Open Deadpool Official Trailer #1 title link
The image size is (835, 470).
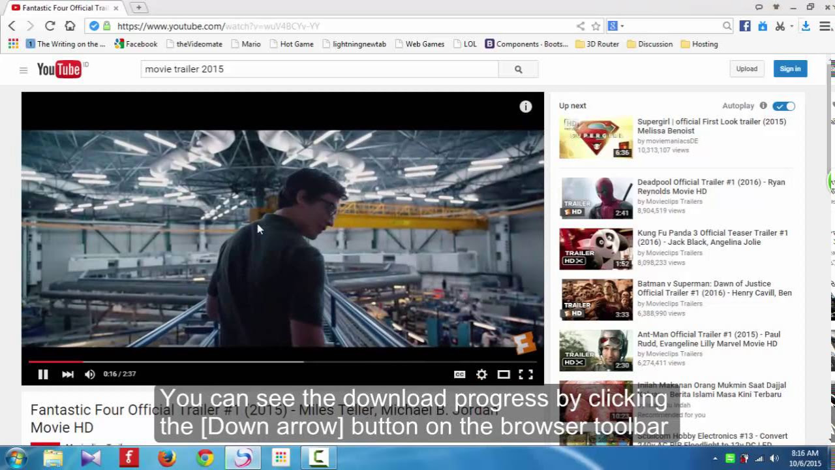(x=711, y=187)
